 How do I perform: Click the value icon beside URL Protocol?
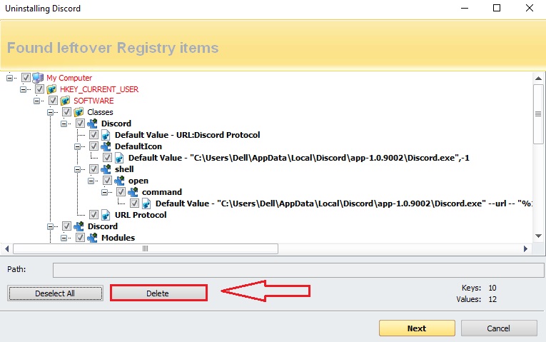(x=106, y=215)
